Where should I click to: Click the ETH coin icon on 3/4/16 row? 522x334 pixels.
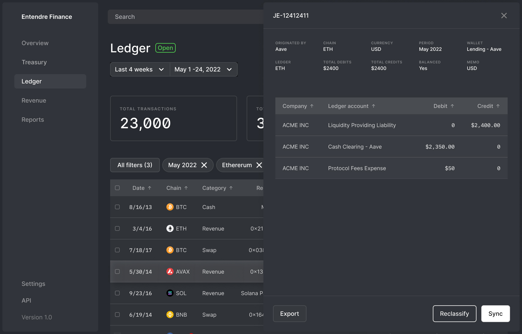click(170, 228)
